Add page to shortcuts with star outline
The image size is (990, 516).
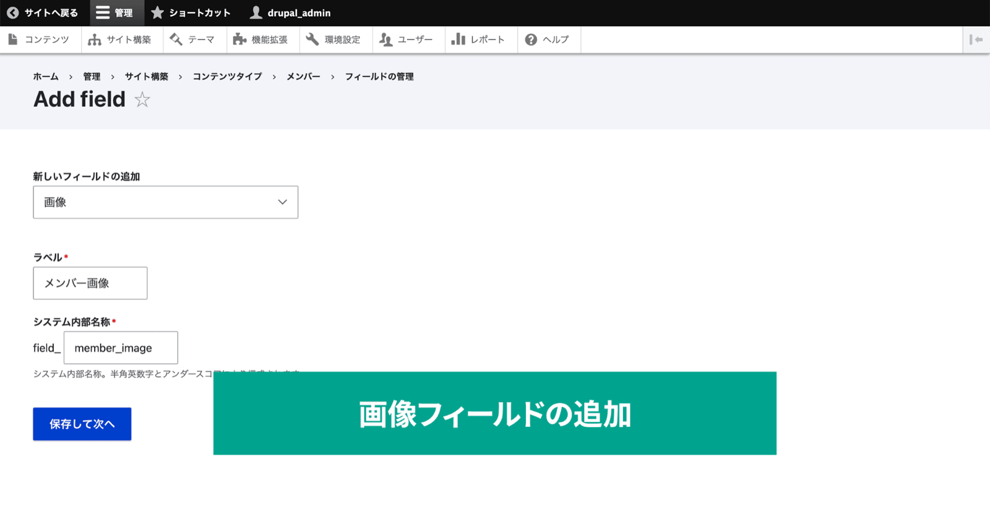click(x=142, y=100)
